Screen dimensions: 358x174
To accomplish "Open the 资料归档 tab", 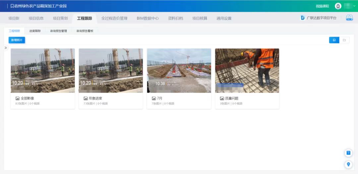I will click(176, 19).
